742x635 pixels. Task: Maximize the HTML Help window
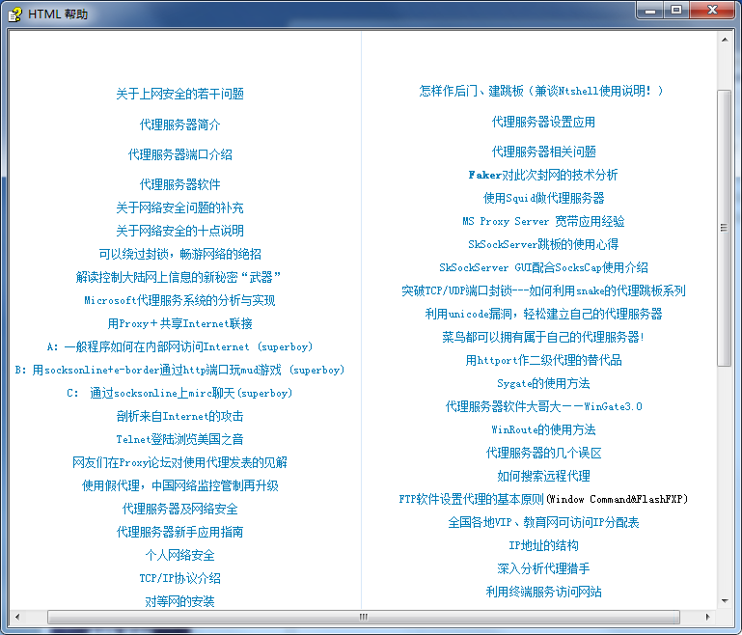(x=675, y=10)
